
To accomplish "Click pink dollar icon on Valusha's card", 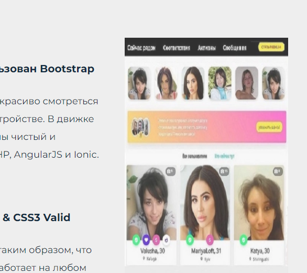I will click(x=156, y=239).
